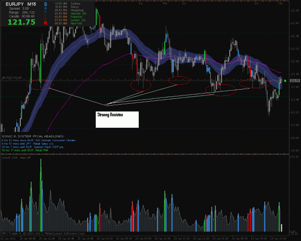Image resolution: width=301 pixels, height=241 pixels.
Task: Click the vertical Sonic R logo
Action: pyautogui.click(x=45, y=13)
